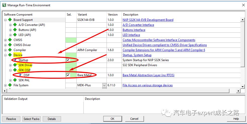
Task: Click the Buttons (API) diamond icon
Action: [15, 30]
